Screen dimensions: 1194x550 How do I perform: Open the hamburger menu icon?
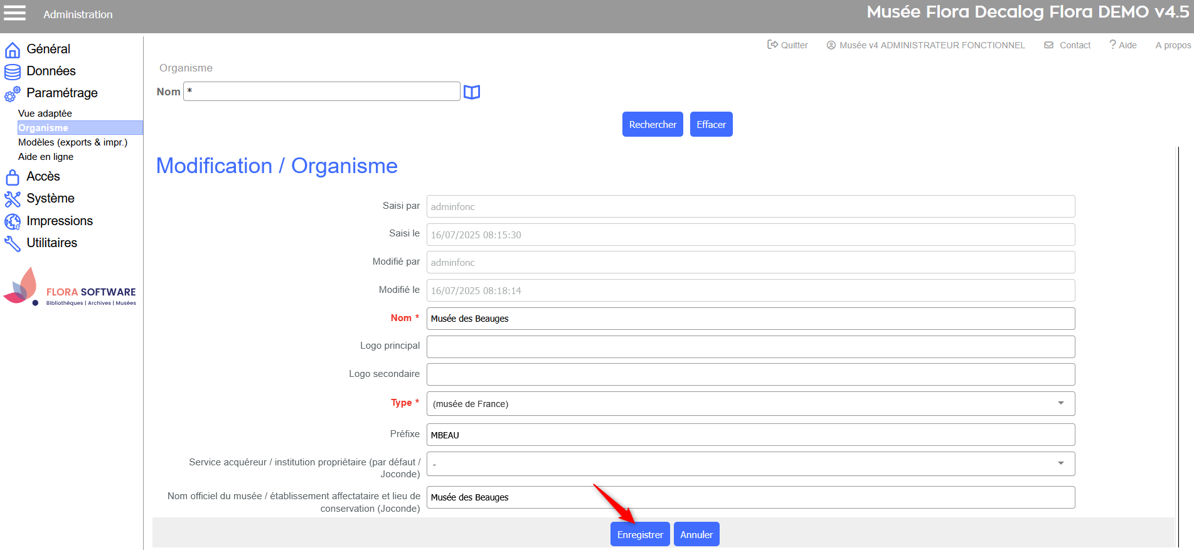(15, 13)
